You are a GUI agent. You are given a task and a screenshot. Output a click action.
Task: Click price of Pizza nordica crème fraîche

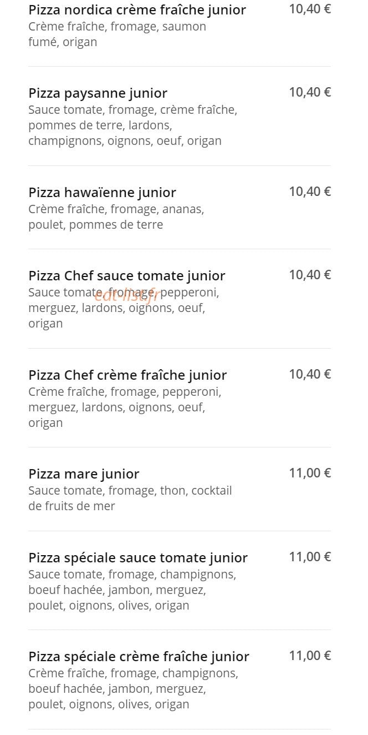[x=310, y=9]
